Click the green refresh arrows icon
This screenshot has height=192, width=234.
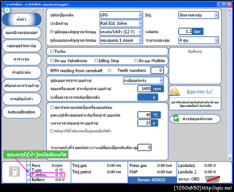pyautogui.click(x=175, y=118)
